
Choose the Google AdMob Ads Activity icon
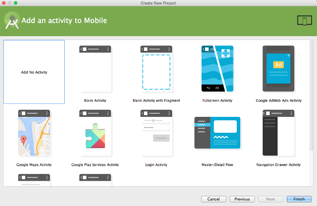click(278, 69)
